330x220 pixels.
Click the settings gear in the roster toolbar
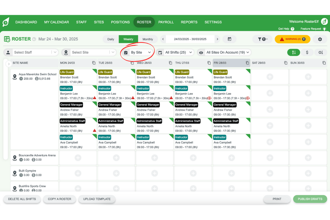[320, 39]
